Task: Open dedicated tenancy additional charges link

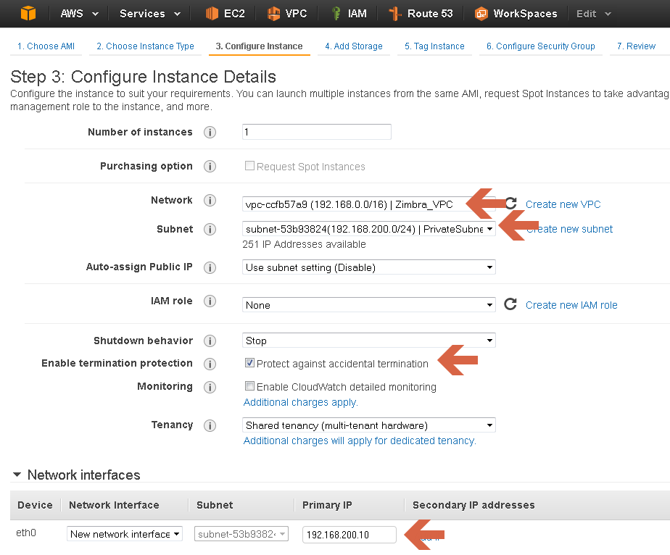Action: 360,441
